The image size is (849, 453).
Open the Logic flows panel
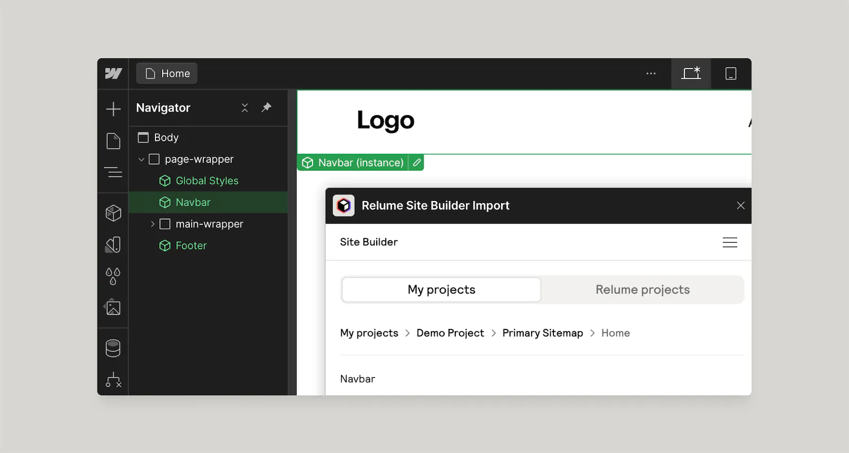(113, 379)
